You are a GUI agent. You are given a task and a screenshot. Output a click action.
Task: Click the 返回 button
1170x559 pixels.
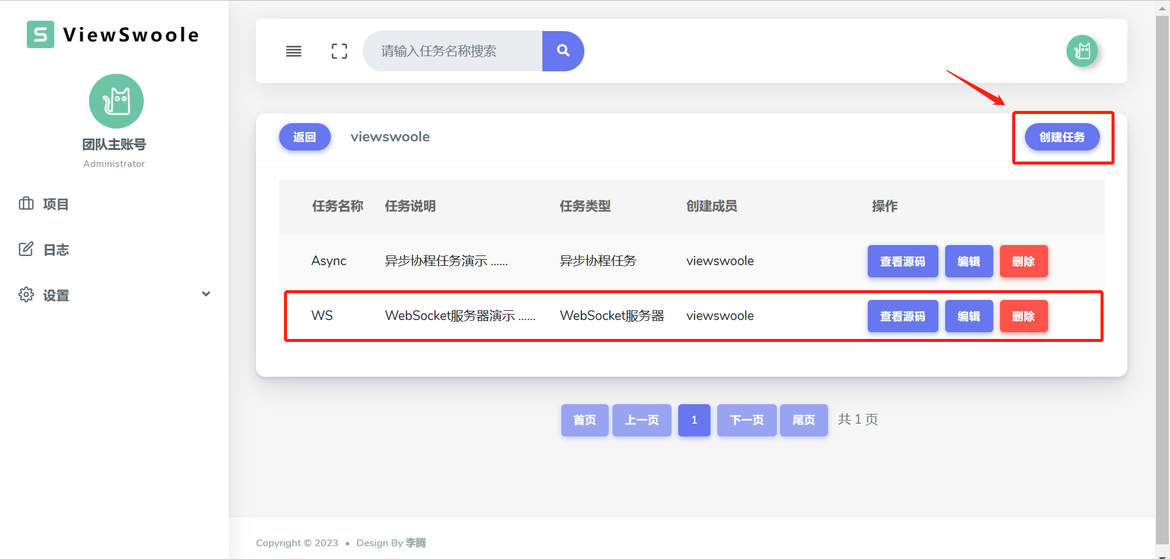305,137
